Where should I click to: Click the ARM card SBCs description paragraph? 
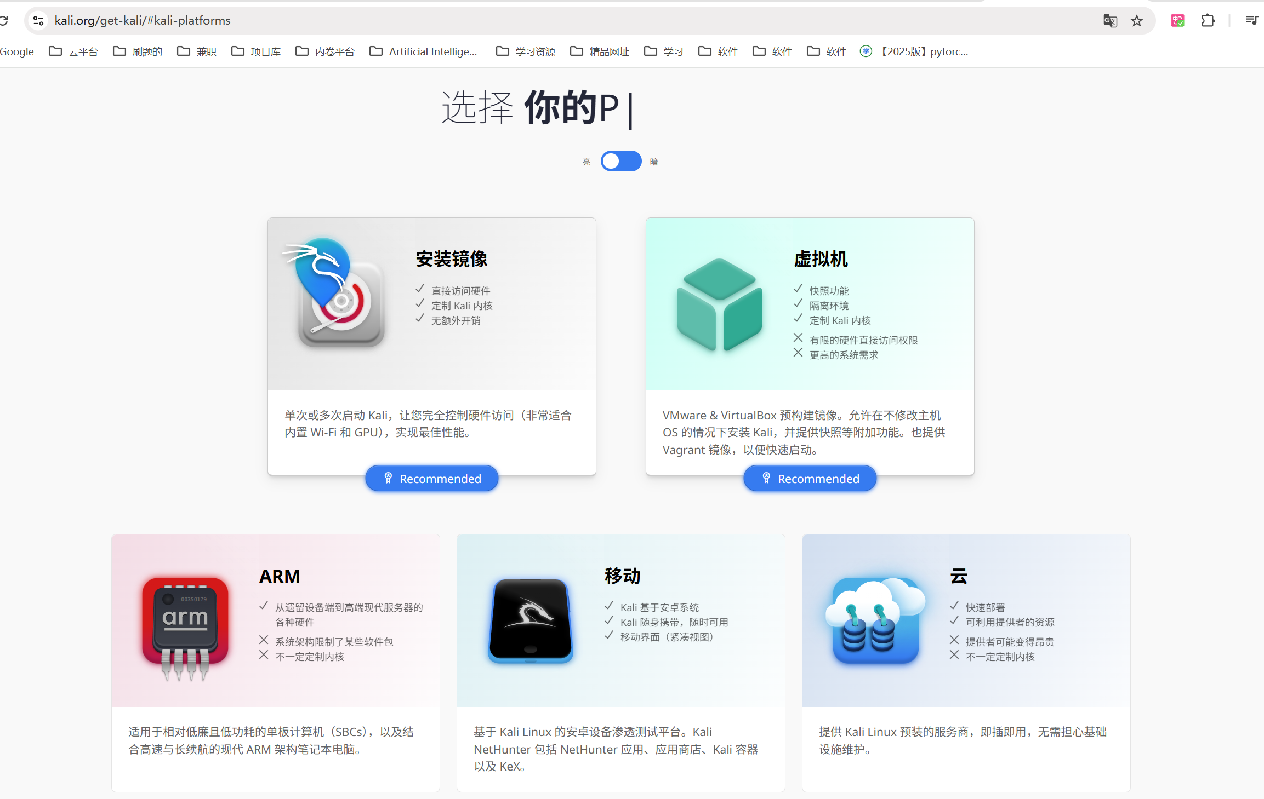pyautogui.click(x=271, y=740)
